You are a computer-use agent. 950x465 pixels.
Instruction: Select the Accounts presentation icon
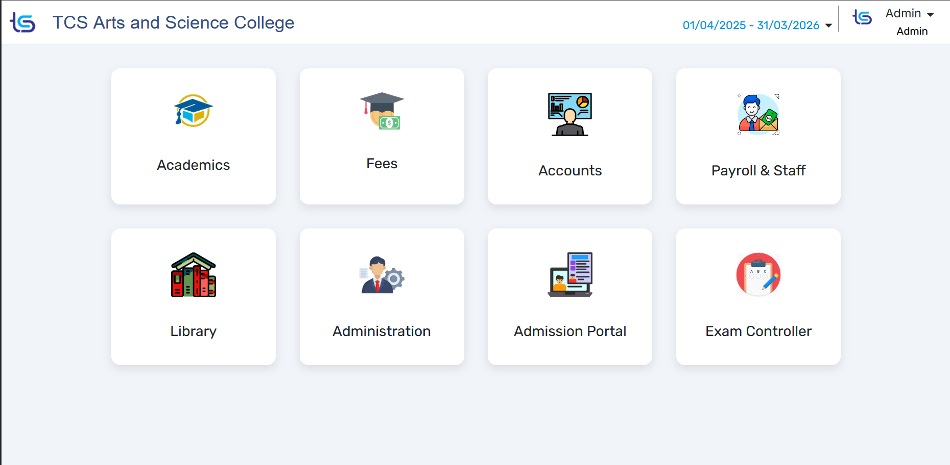pyautogui.click(x=570, y=114)
